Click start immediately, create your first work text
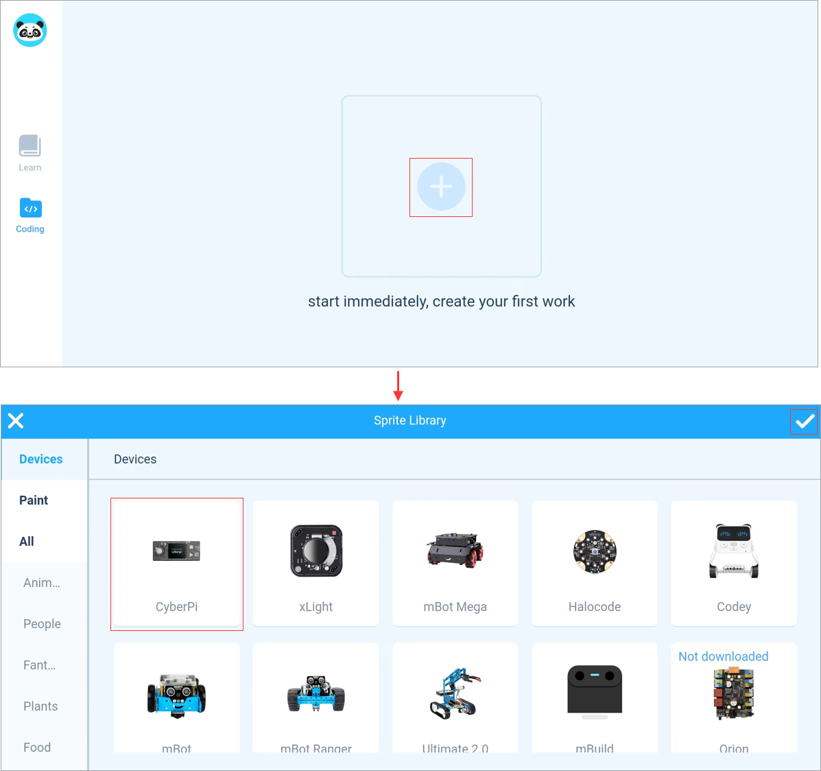 coord(442,301)
